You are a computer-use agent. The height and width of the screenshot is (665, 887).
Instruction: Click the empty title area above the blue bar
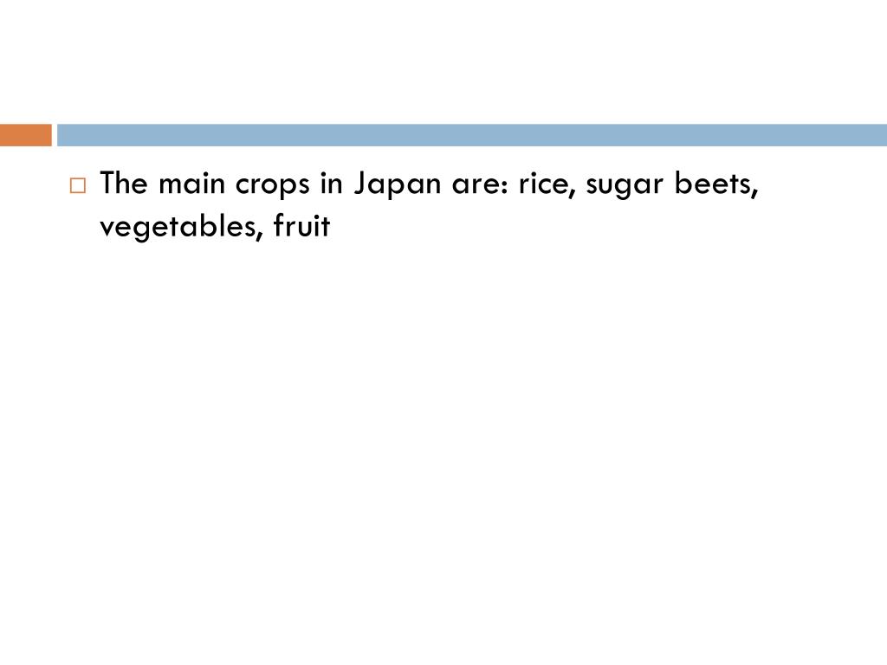443,62
